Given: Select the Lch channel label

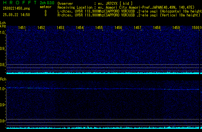Looking at the screenshot, I should coord(3,23).
